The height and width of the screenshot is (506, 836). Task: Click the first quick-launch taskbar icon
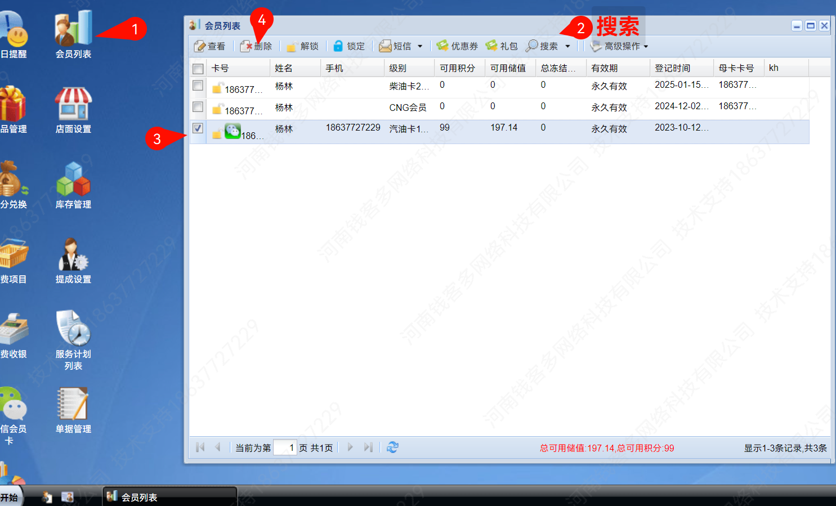47,497
